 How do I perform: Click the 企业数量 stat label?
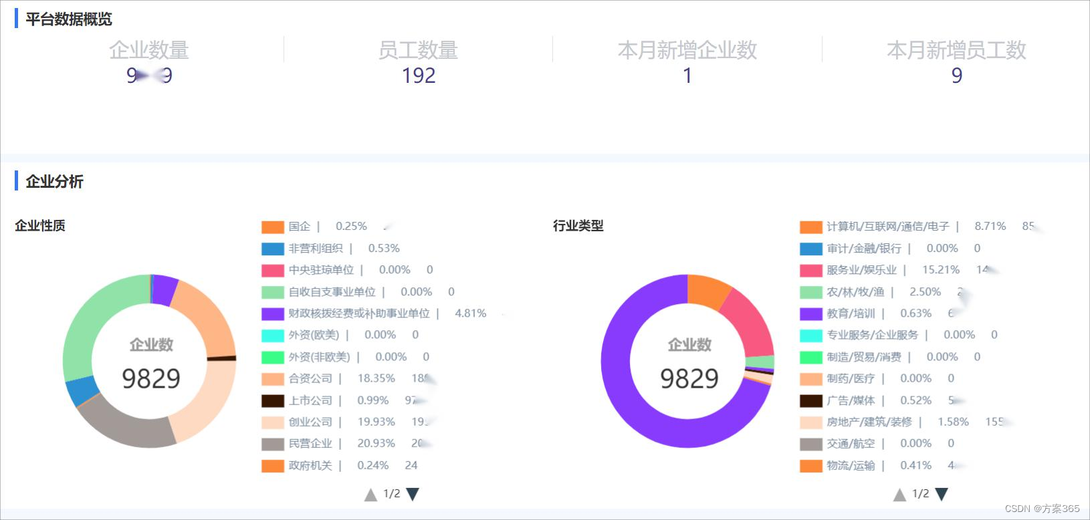(x=149, y=50)
